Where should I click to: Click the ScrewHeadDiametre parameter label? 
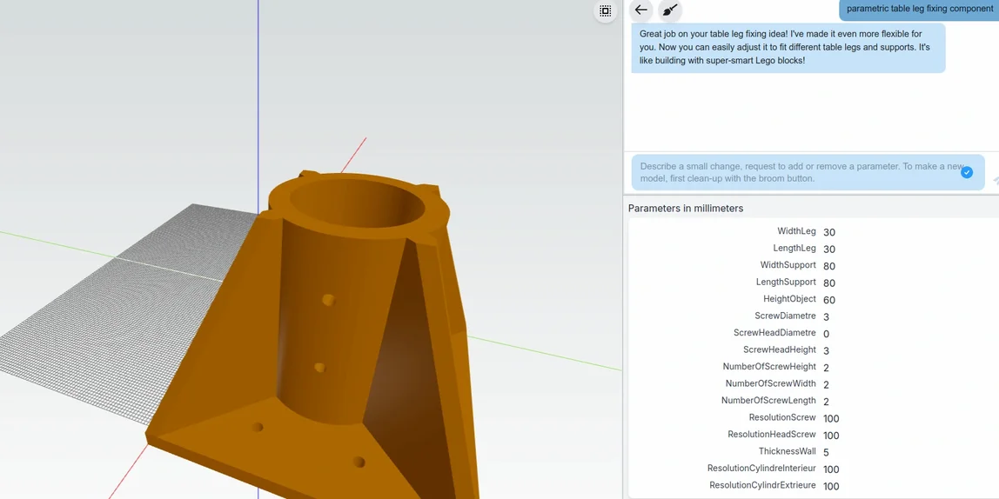click(x=774, y=333)
